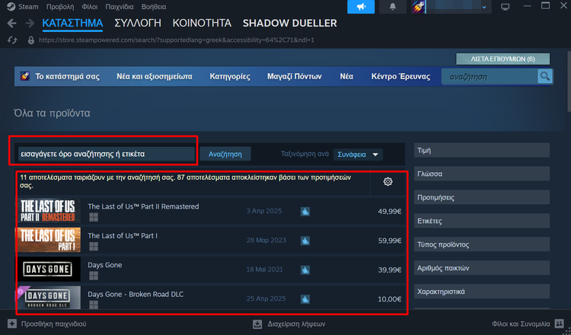Expand the Τύπος προϊόντος filter panel
The width and height of the screenshot is (571, 335).
tap(482, 244)
